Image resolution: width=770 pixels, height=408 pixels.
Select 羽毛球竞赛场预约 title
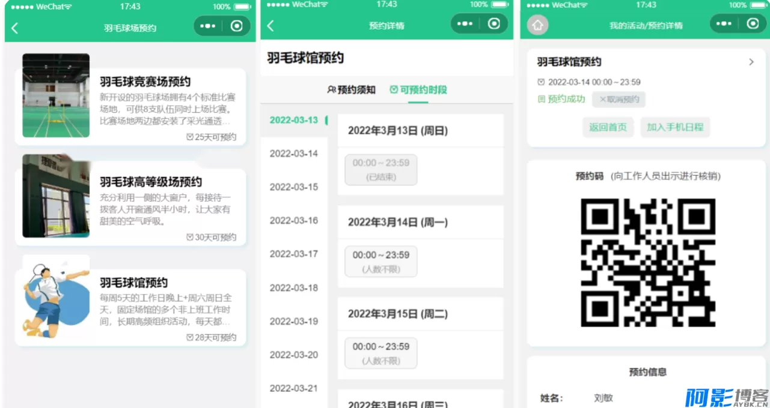(x=145, y=82)
